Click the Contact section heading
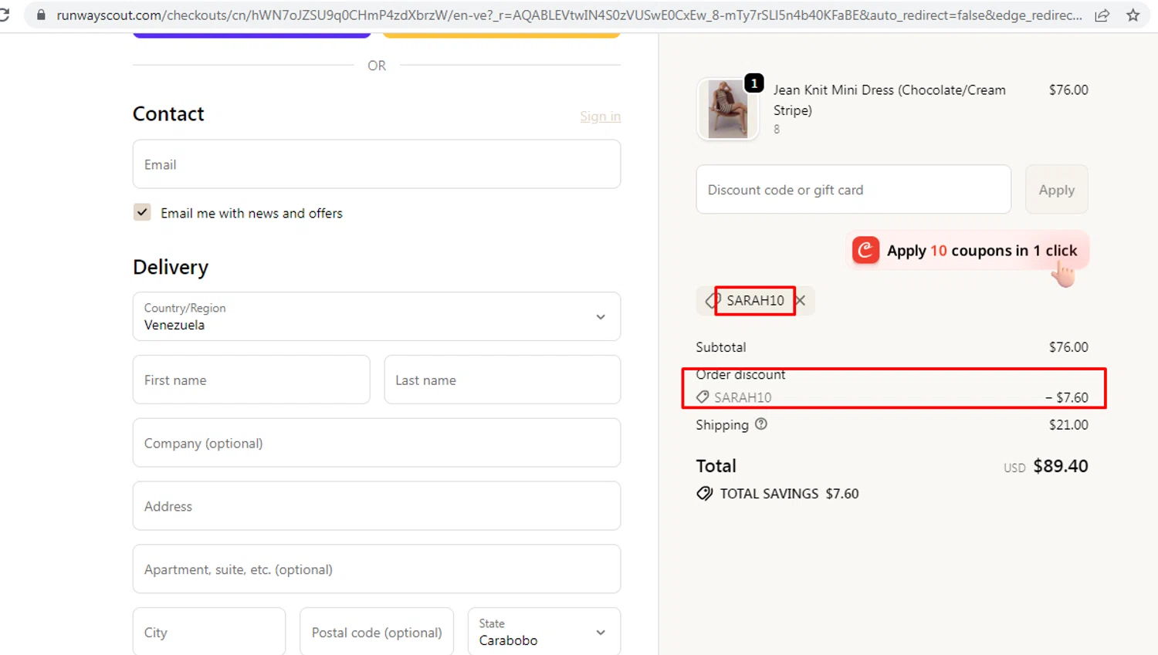1158x655 pixels. coord(168,113)
